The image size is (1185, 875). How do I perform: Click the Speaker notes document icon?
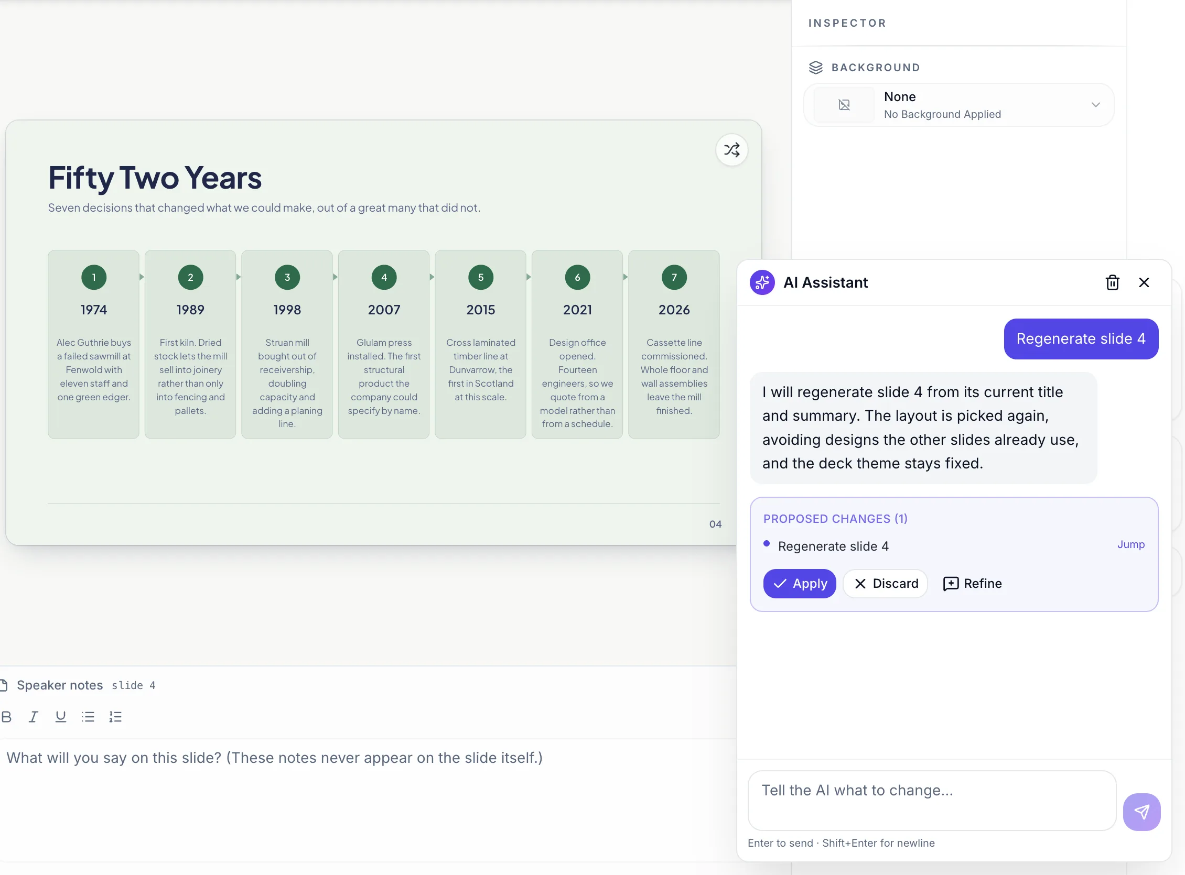(x=4, y=685)
